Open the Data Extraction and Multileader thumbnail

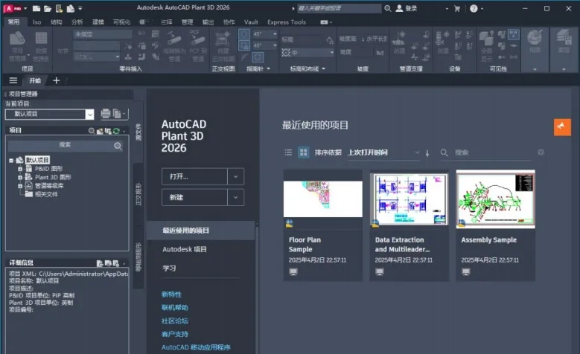point(409,199)
